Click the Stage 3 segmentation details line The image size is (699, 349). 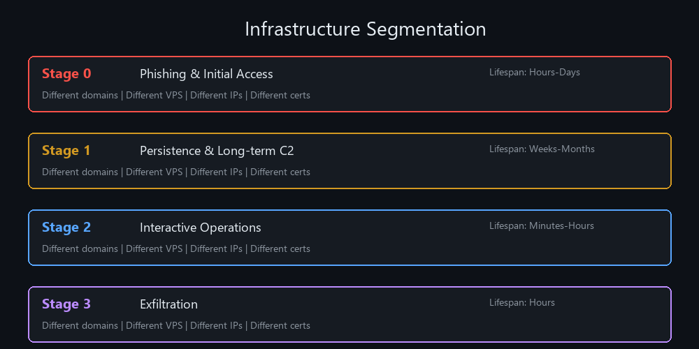coord(175,325)
